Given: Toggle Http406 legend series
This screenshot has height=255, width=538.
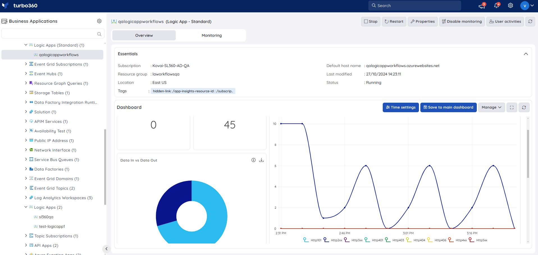Looking at the screenshot, I should point(437,240).
